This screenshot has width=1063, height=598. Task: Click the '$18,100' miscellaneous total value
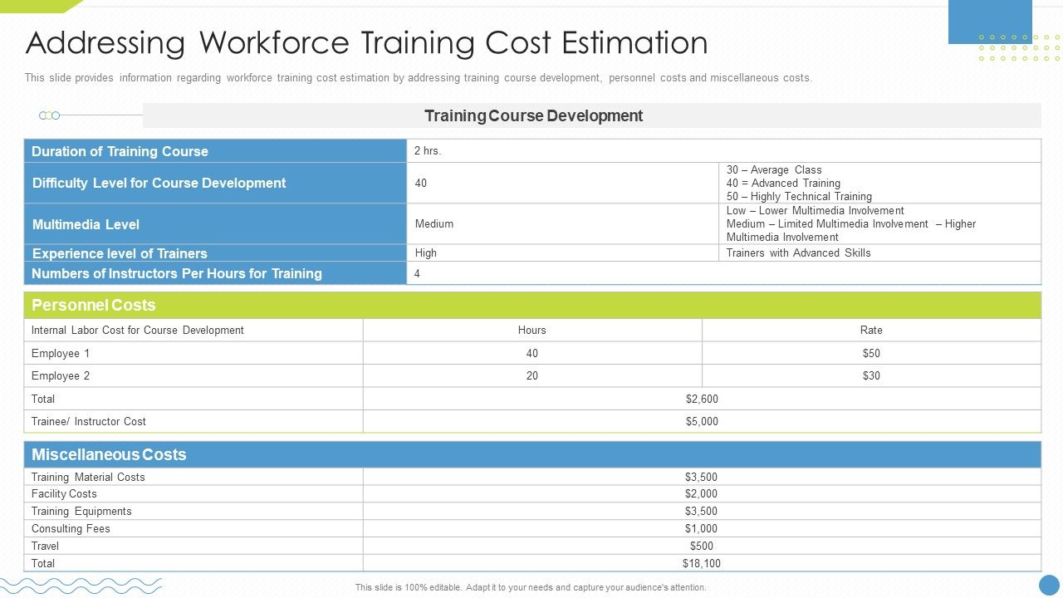pos(702,563)
